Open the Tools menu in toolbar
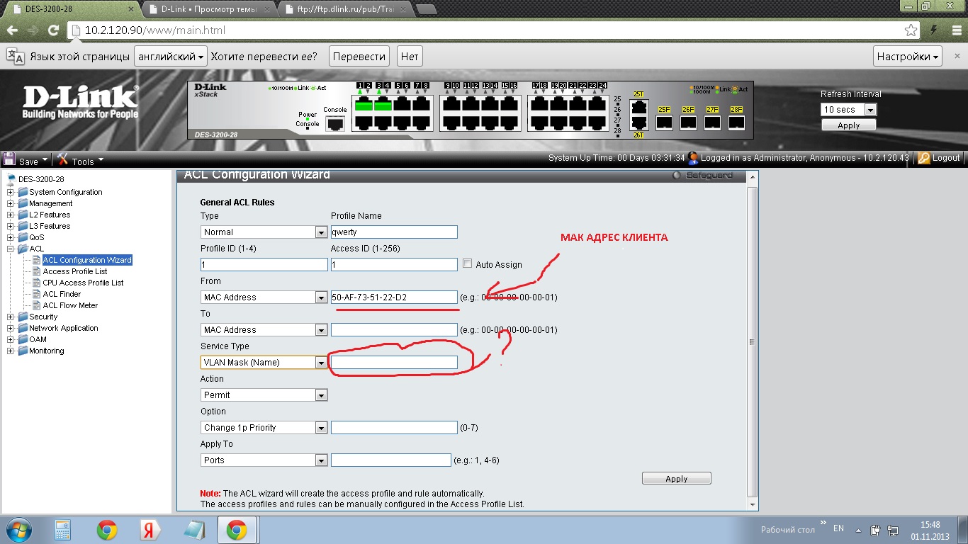The width and height of the screenshot is (968, 544). pos(80,160)
